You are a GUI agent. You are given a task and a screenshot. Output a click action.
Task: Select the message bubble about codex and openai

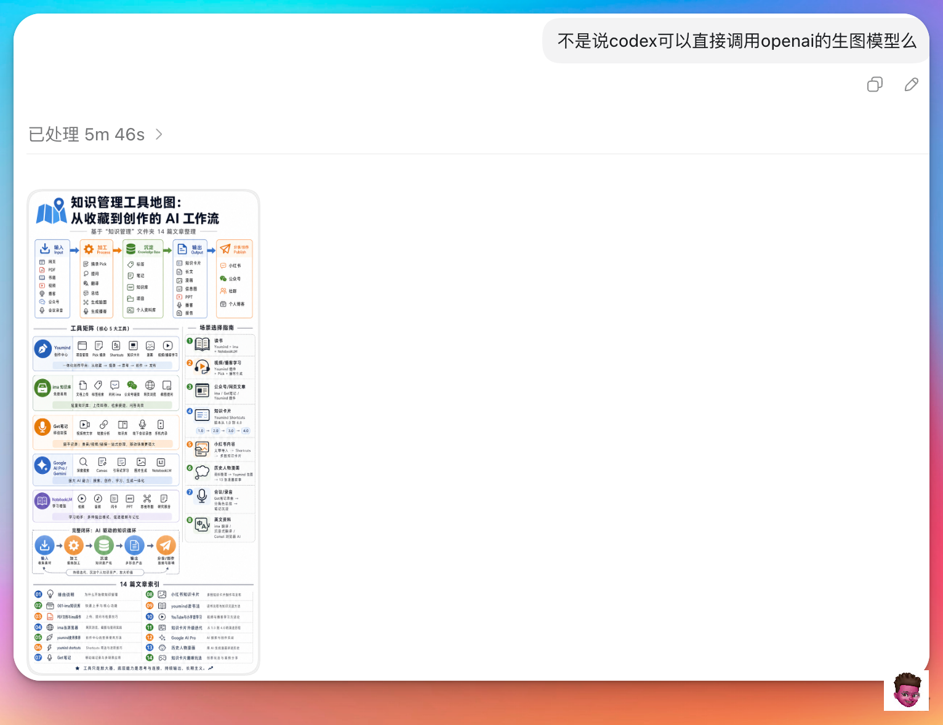[x=736, y=41]
